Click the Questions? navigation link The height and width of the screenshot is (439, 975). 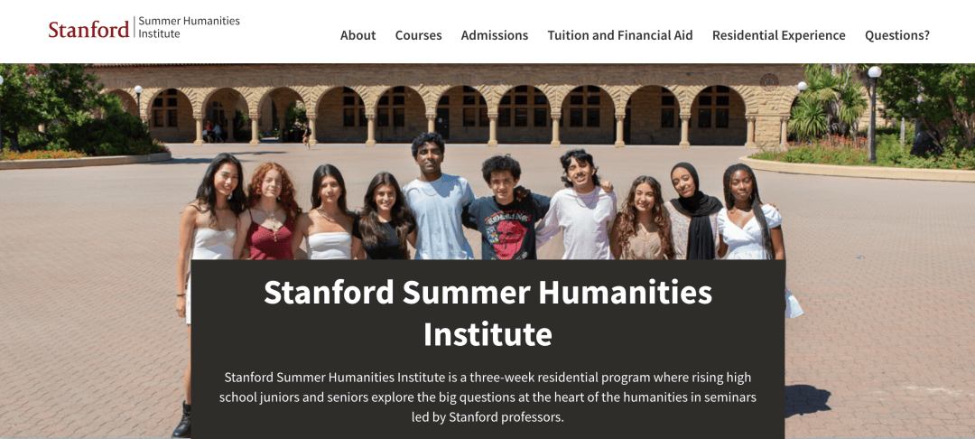click(896, 35)
